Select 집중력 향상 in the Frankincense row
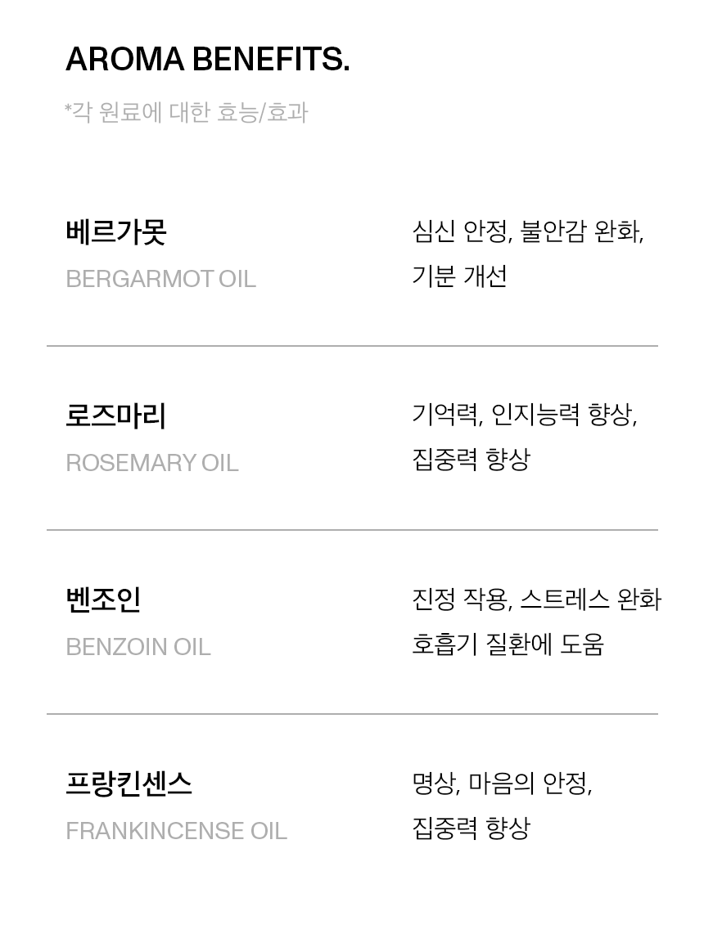The image size is (704, 943). pyautogui.click(x=471, y=828)
